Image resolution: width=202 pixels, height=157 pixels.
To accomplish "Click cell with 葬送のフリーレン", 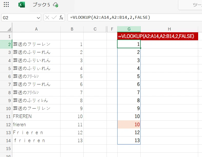I will 36,44.
